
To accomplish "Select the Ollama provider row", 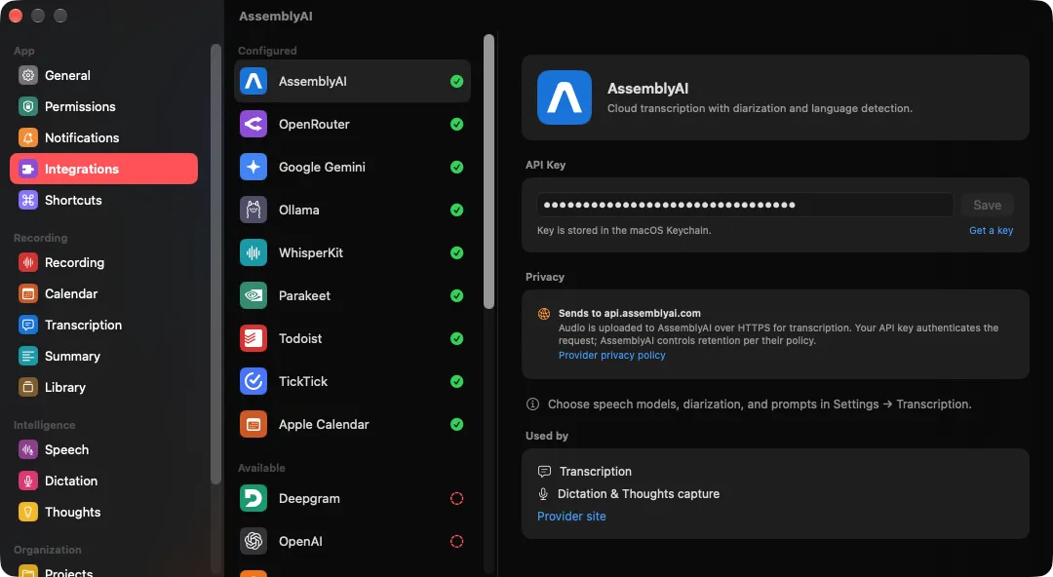I will (352, 211).
